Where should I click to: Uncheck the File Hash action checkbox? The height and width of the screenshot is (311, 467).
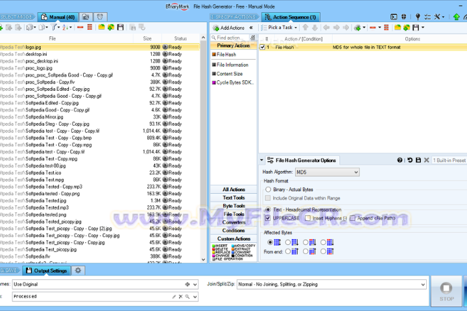click(x=263, y=47)
